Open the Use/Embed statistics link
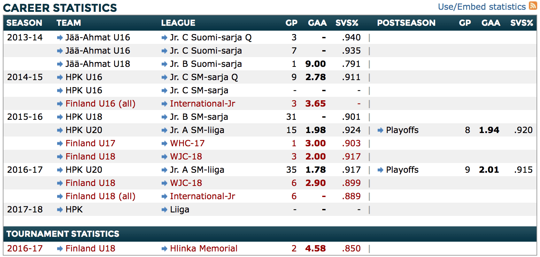Image resolution: width=540 pixels, height=257 pixels. (481, 7)
